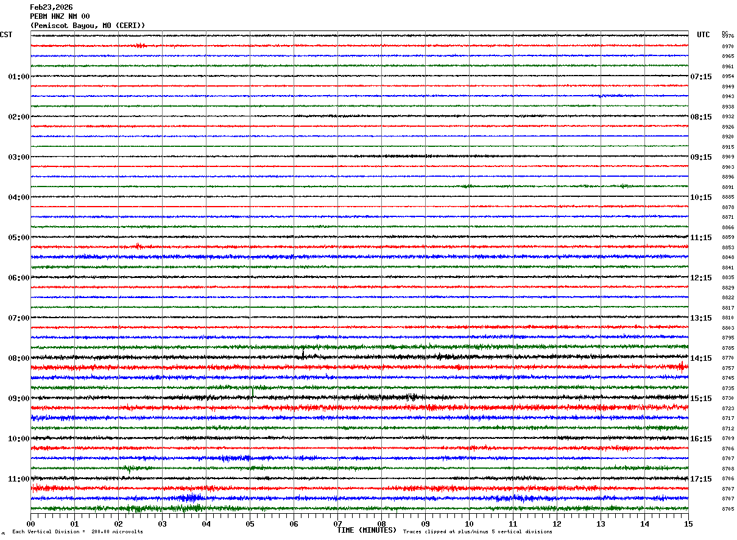
Task: Click the DC offset value "8885"
Action: tap(728, 197)
